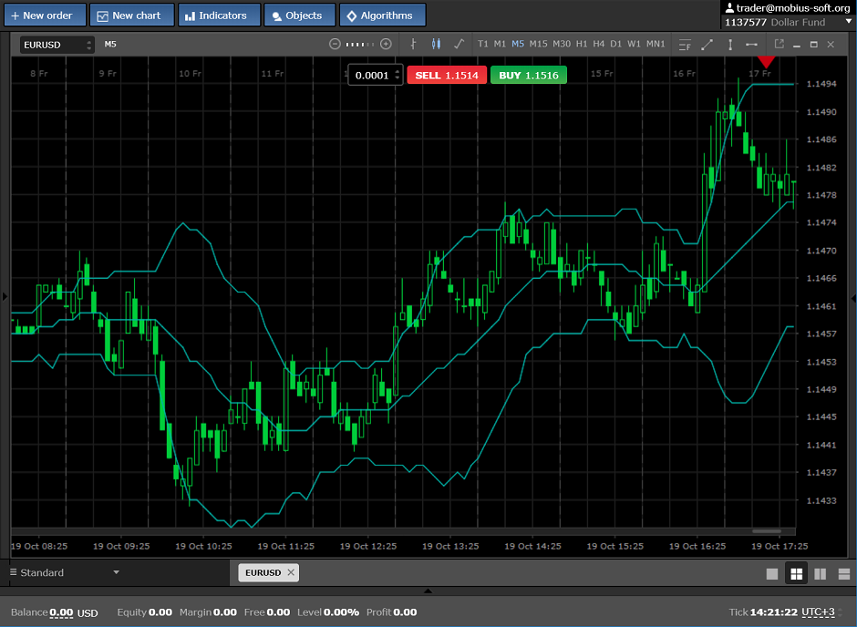This screenshot has height=627, width=857.
Task: Click the USD balance currency selector
Action: (x=88, y=612)
